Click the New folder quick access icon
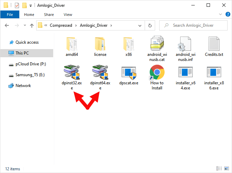The image size is (232, 173). pos(24,5)
